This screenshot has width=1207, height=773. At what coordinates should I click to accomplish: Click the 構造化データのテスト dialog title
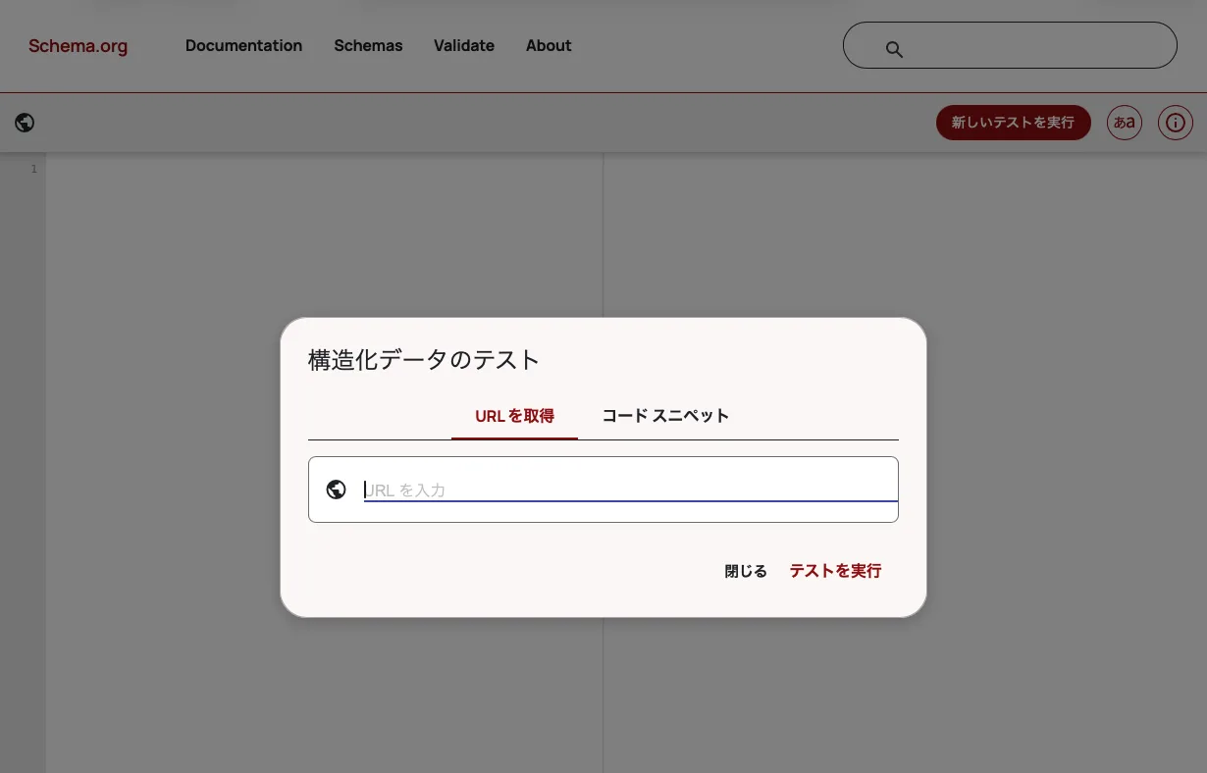pyautogui.click(x=424, y=360)
